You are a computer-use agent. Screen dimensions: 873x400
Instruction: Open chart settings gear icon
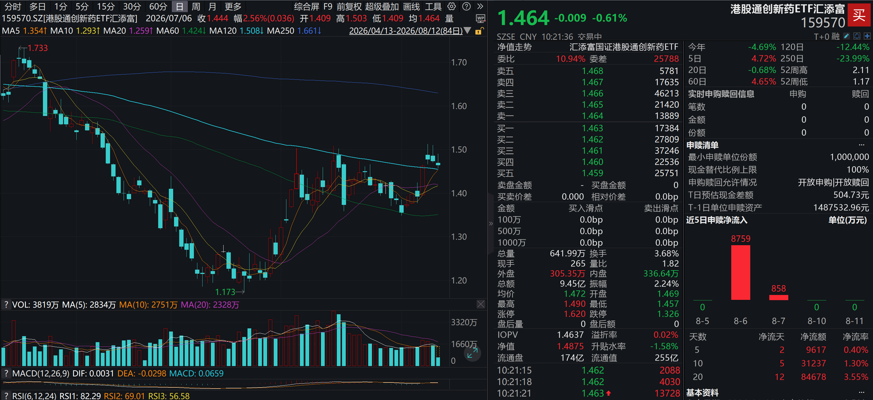coord(451,6)
